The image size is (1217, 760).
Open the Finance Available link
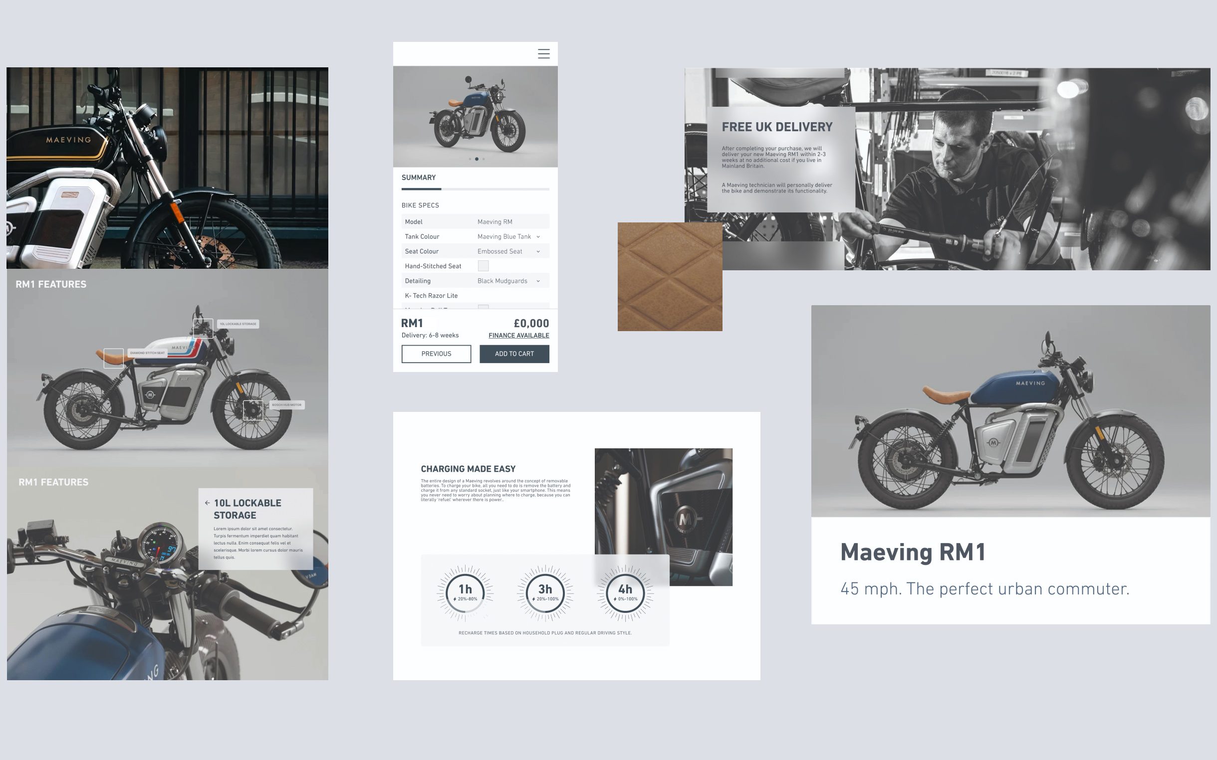519,335
